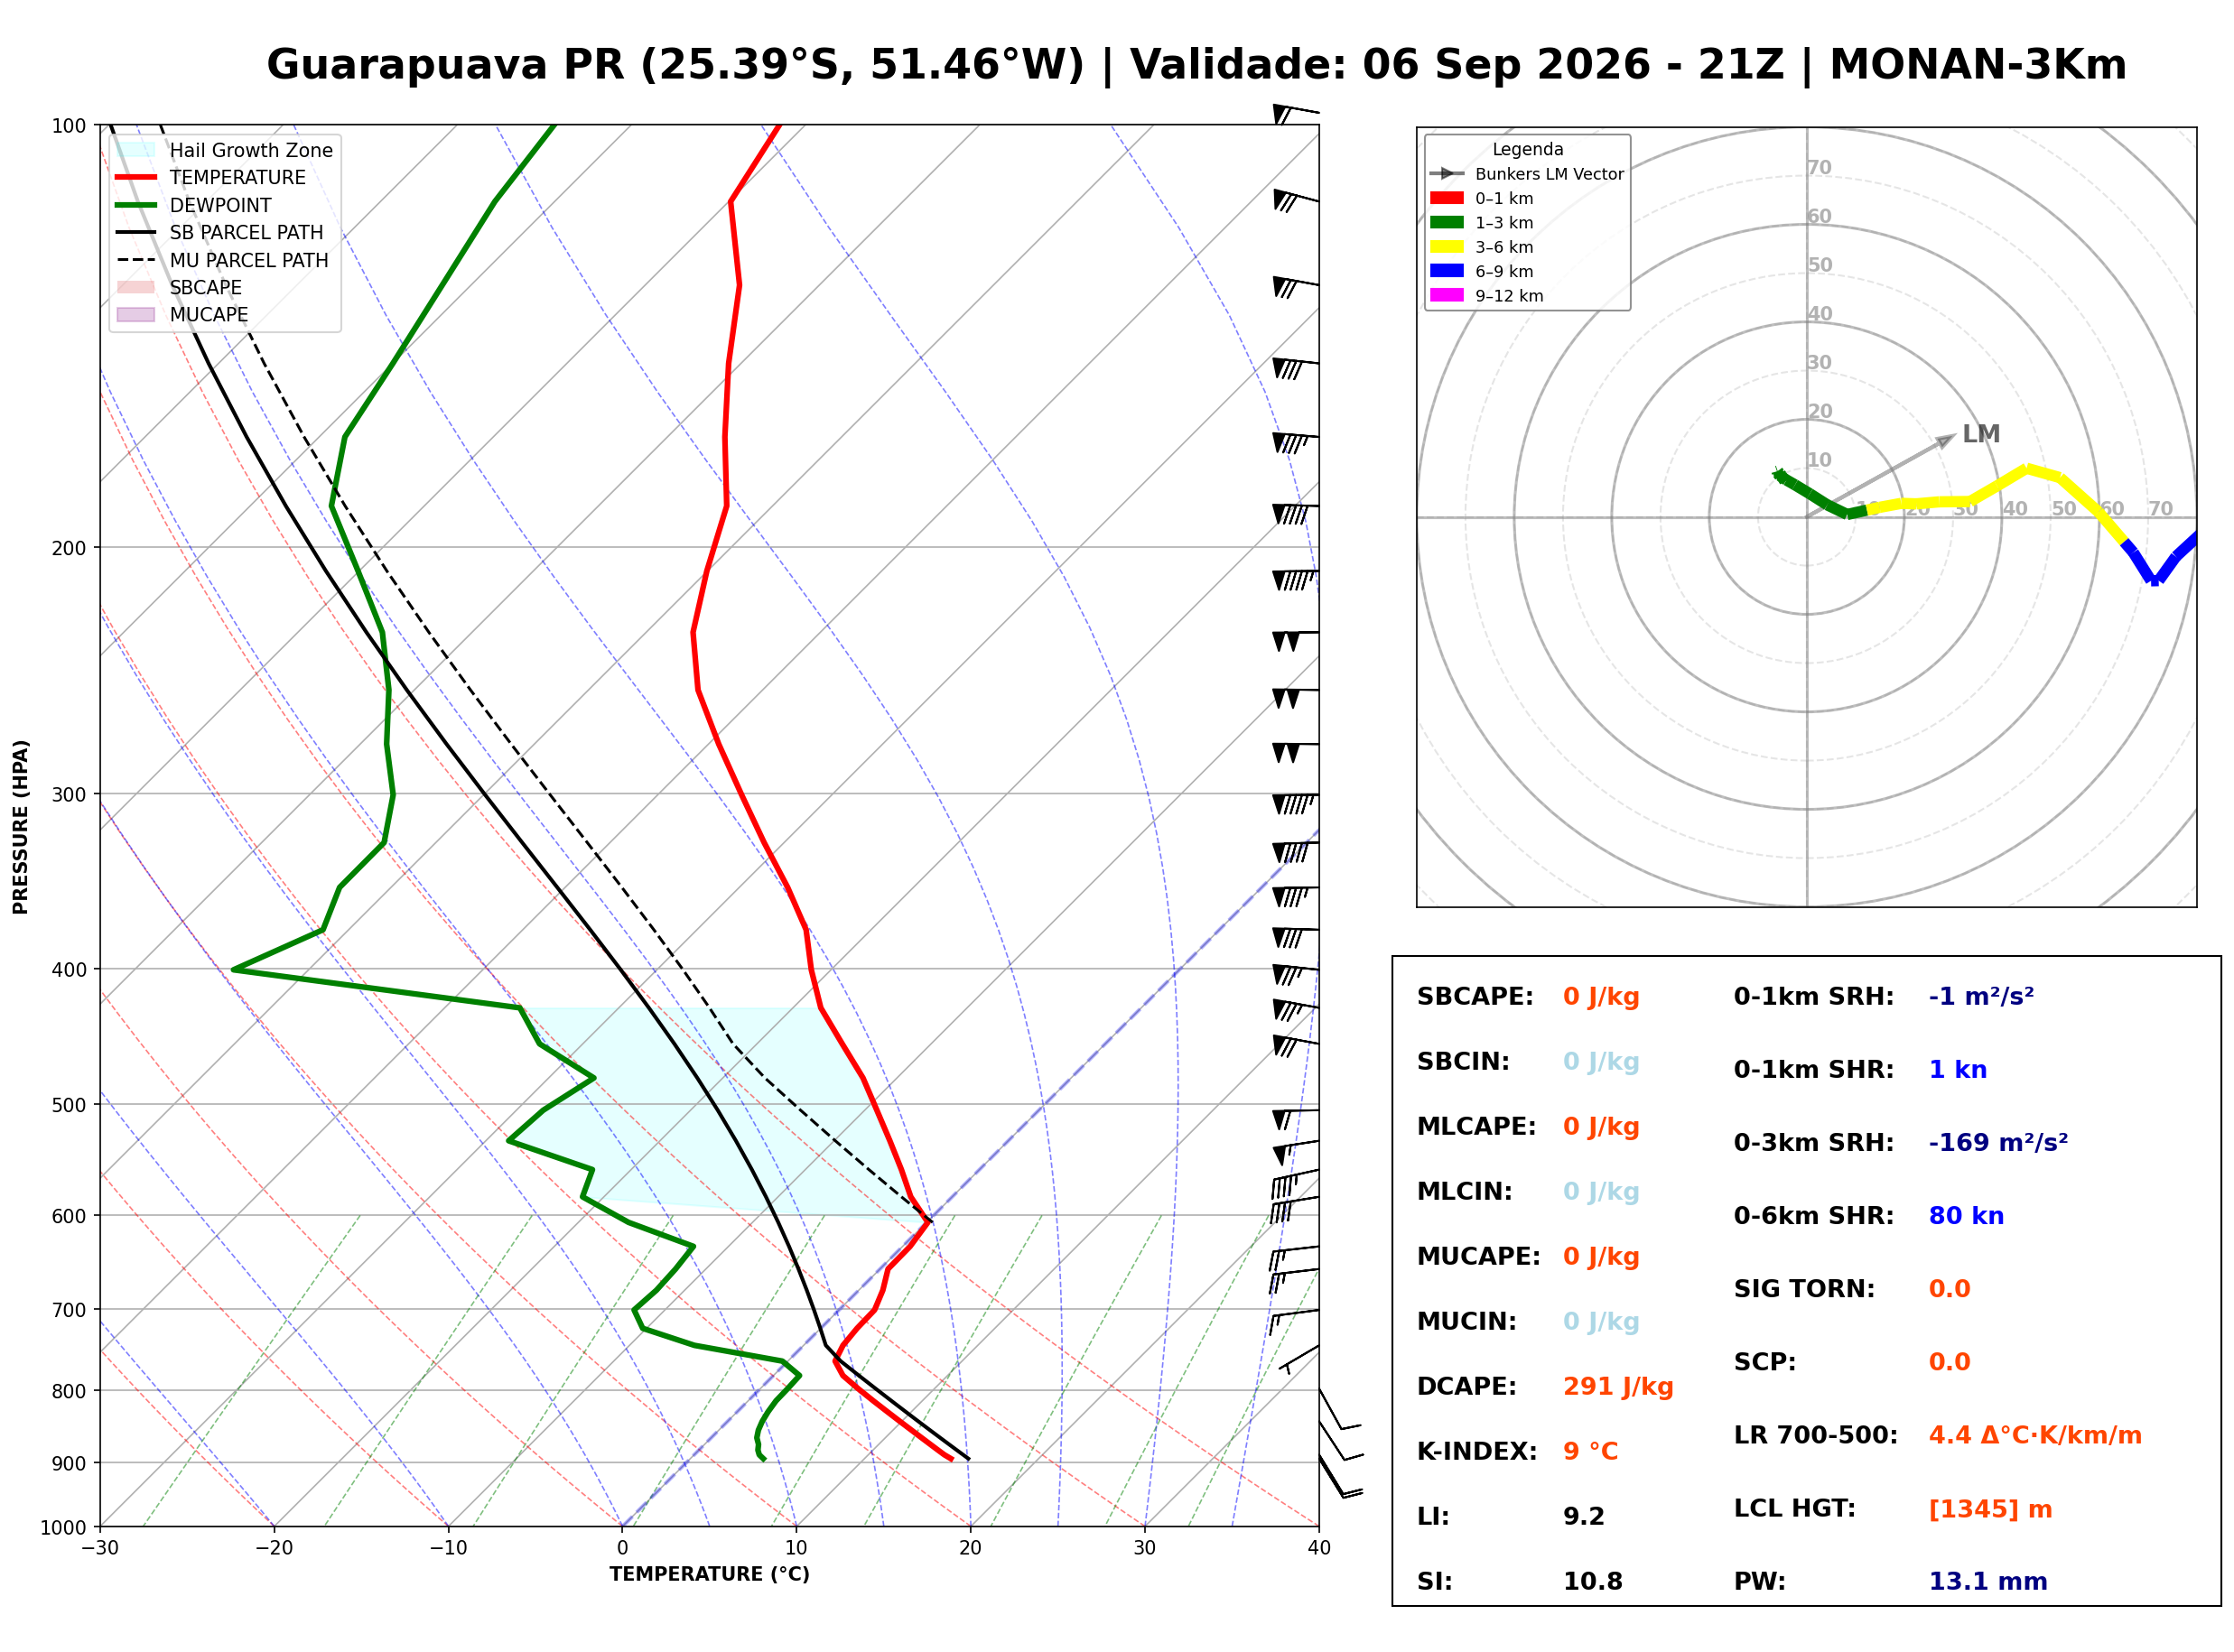Click the red 0–1 km legend swatch
This screenshot has height=1652, width=2234.
point(1446,198)
